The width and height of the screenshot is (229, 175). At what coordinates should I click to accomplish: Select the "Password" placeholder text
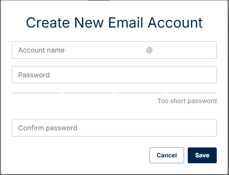tap(34, 75)
